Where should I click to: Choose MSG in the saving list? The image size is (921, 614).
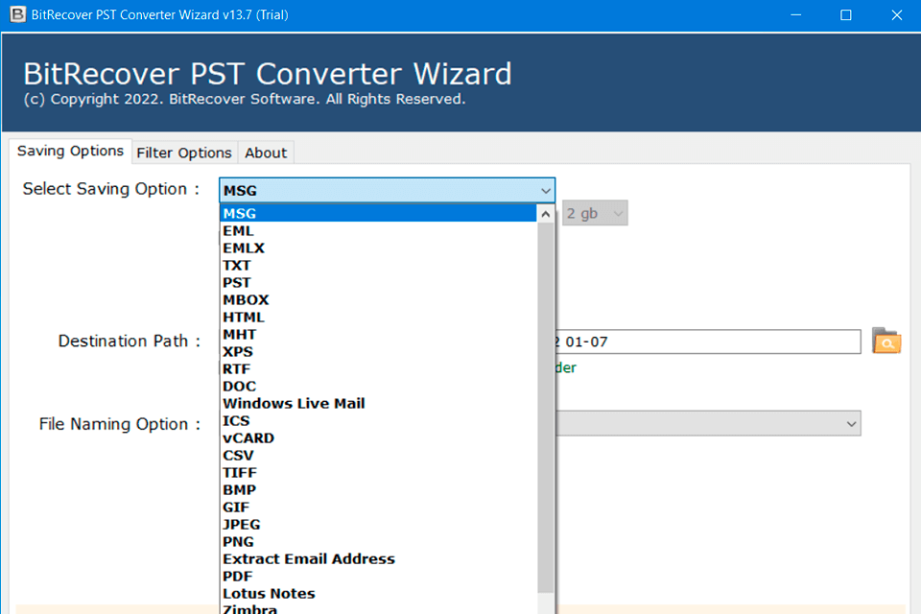coord(378,213)
